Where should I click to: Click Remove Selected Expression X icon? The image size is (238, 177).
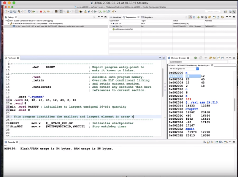tap(202, 17)
